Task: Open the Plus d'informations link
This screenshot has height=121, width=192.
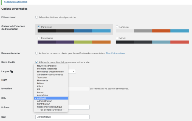Action: (115, 53)
